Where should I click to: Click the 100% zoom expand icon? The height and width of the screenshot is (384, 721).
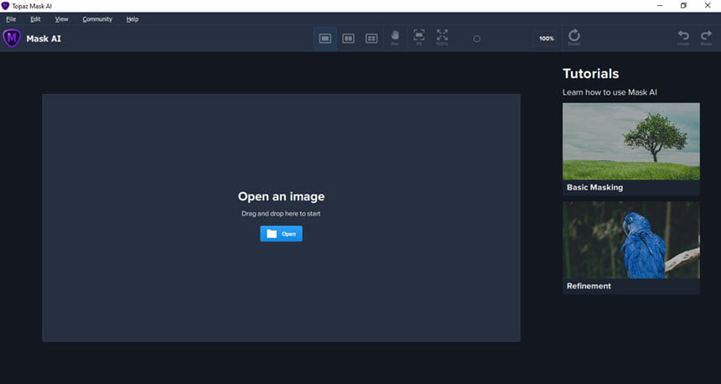coord(442,38)
